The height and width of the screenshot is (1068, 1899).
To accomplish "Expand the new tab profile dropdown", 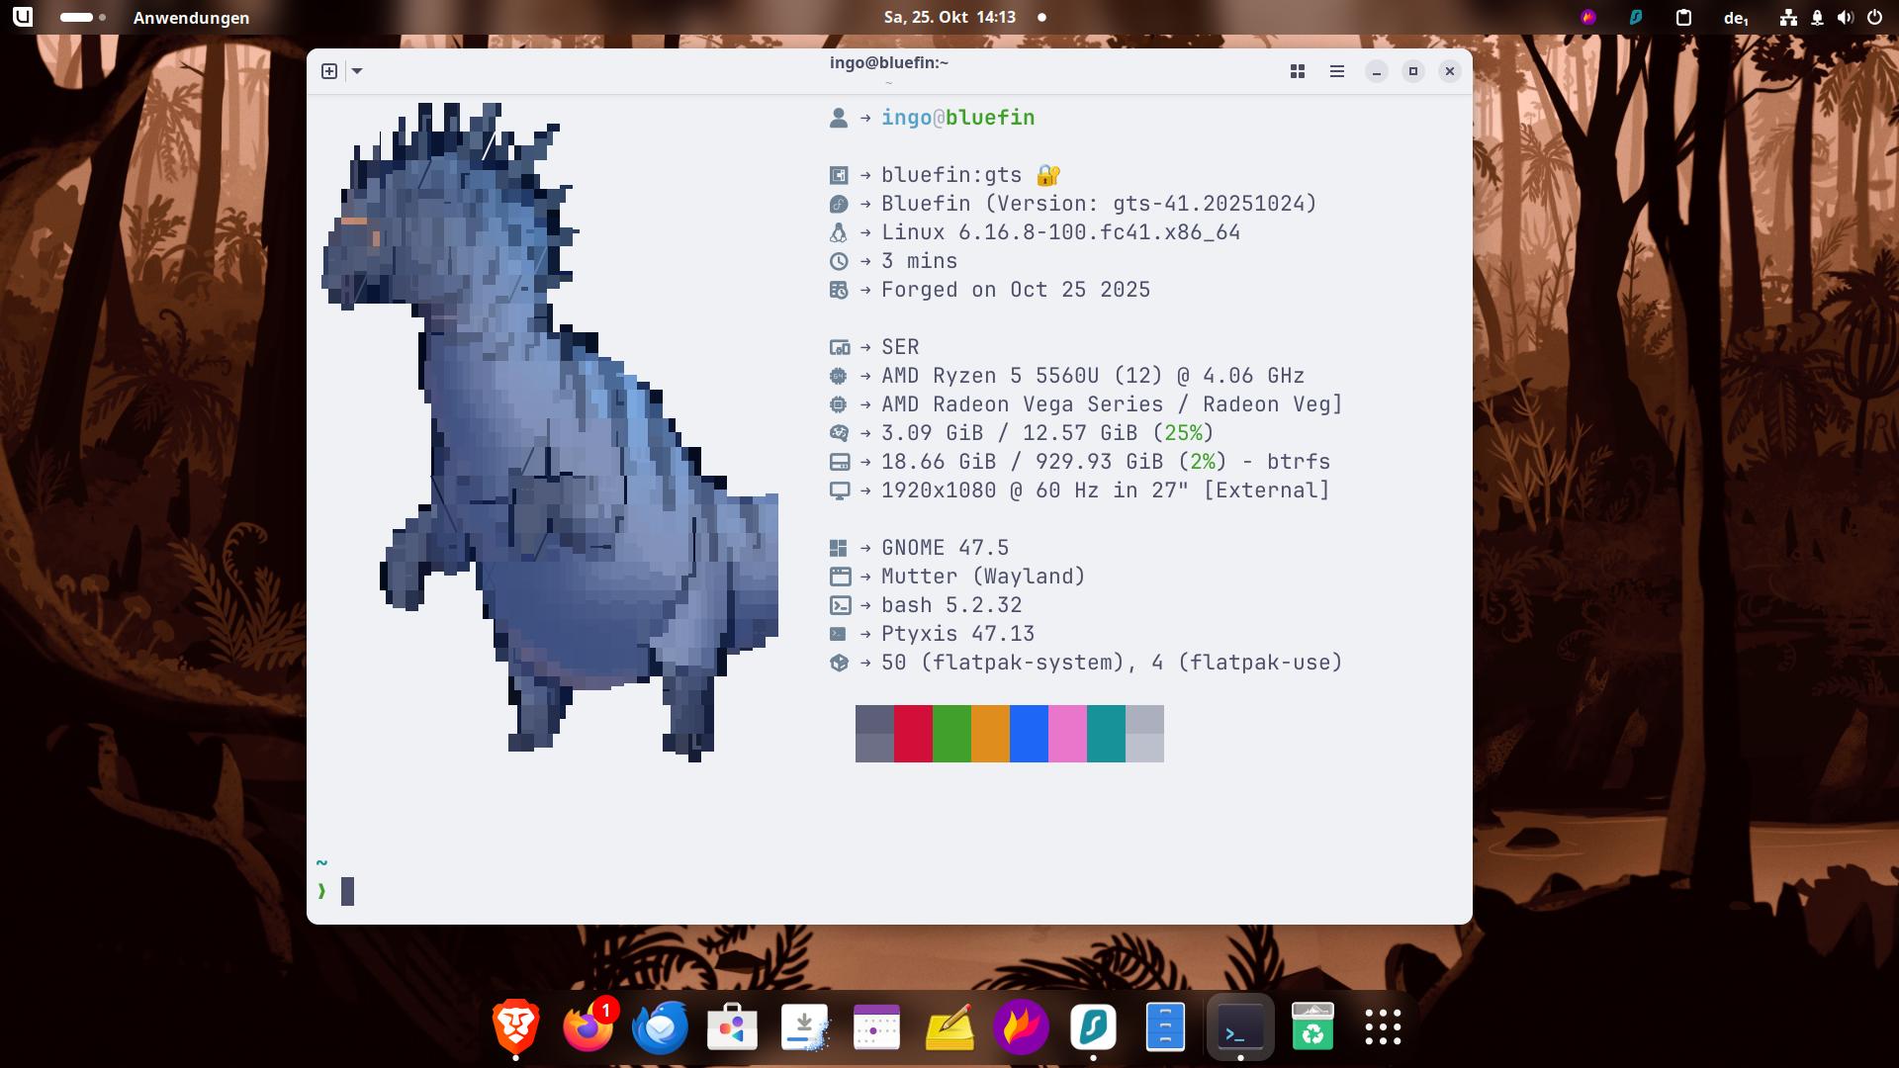I will 357,71.
